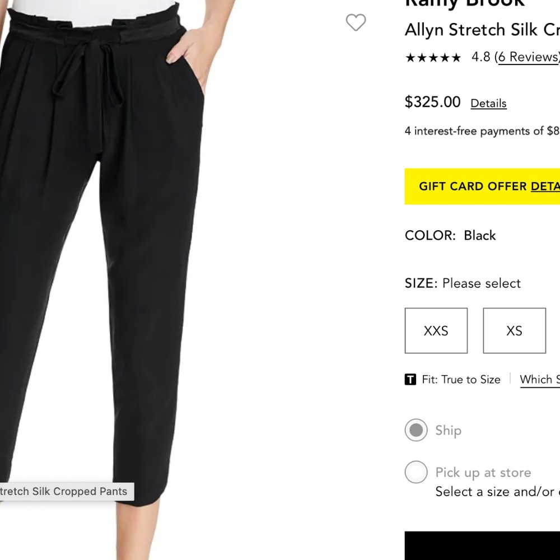Select the Black color option

coord(479,235)
